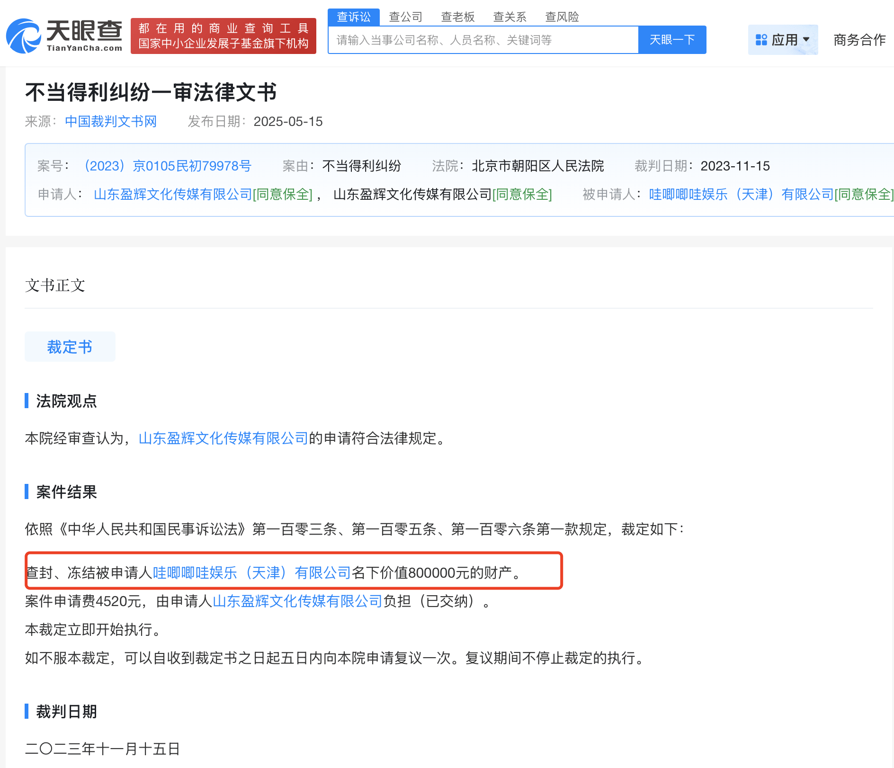Focus the company name search field
Screen dimensions: 894x768
click(483, 40)
